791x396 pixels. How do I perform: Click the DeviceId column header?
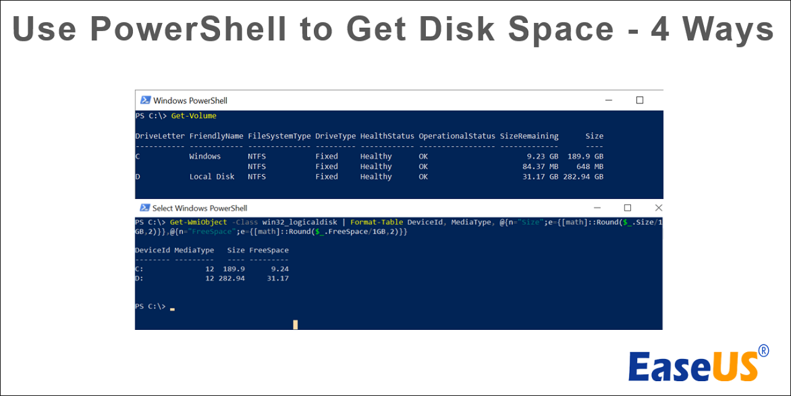tap(152, 250)
